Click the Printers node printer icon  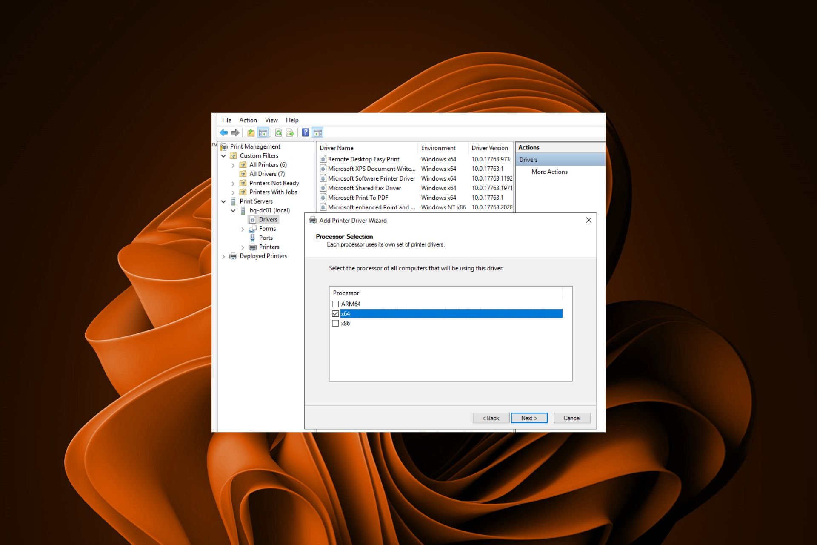point(253,247)
